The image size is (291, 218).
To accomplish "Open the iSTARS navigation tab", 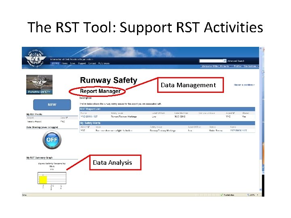I will 55,63.
